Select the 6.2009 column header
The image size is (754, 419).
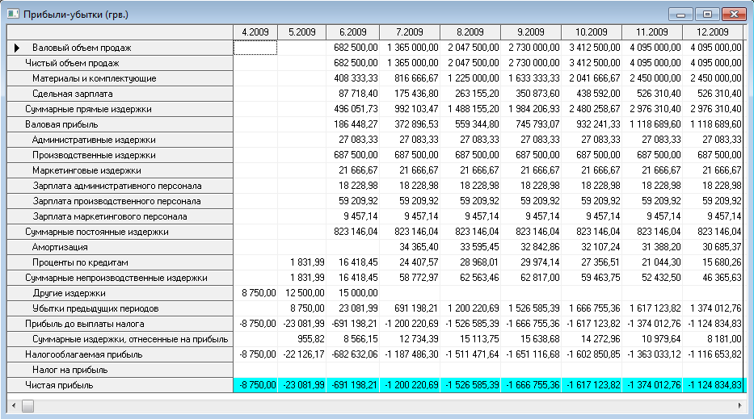(353, 32)
